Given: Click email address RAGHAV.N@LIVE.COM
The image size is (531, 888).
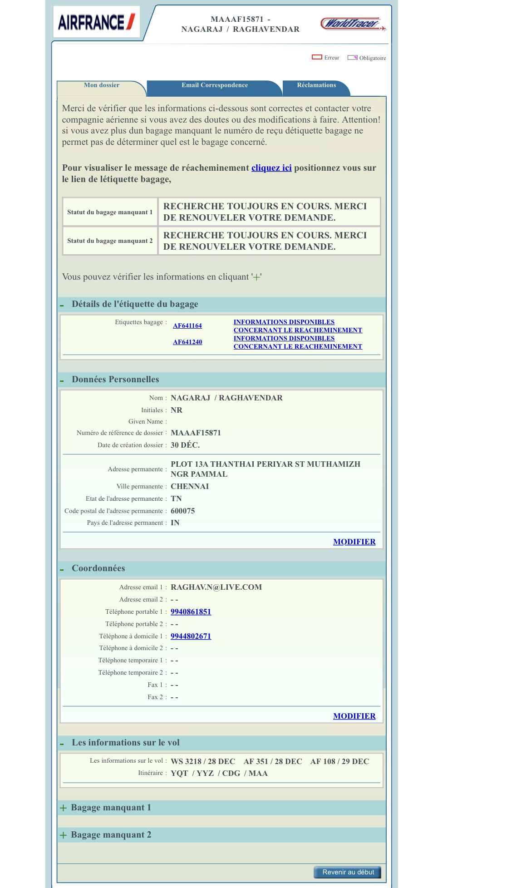Looking at the screenshot, I should pyautogui.click(x=216, y=587).
